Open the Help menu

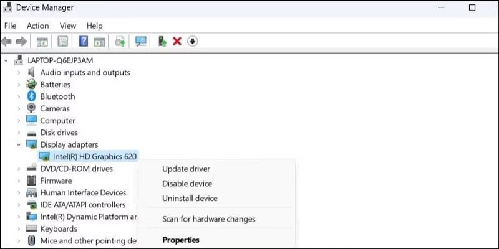[95, 26]
